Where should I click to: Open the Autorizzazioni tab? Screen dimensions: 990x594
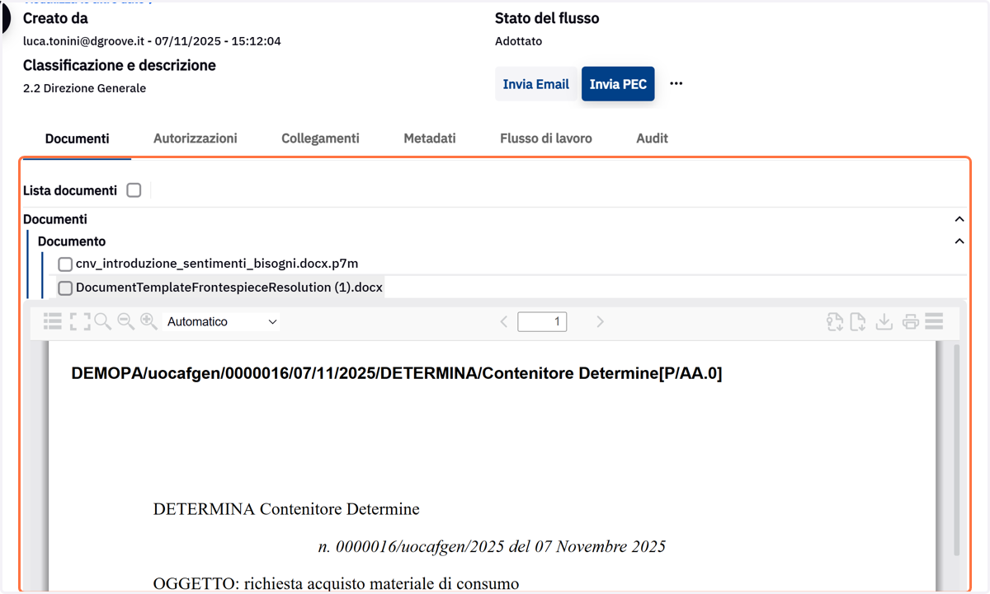tap(196, 138)
